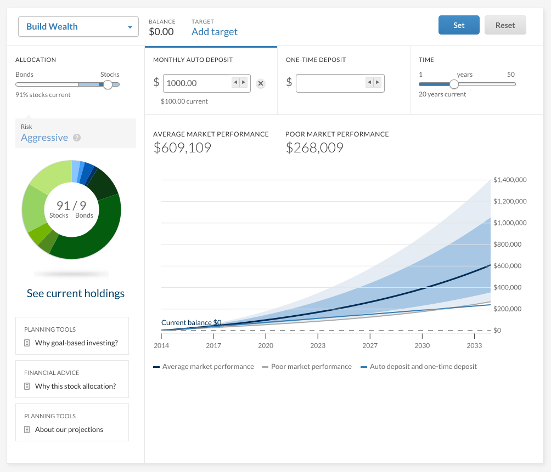Click the Bonds/Stocks allocation slider handle

point(108,84)
